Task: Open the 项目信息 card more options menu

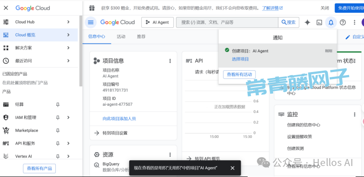Action: [170, 61]
